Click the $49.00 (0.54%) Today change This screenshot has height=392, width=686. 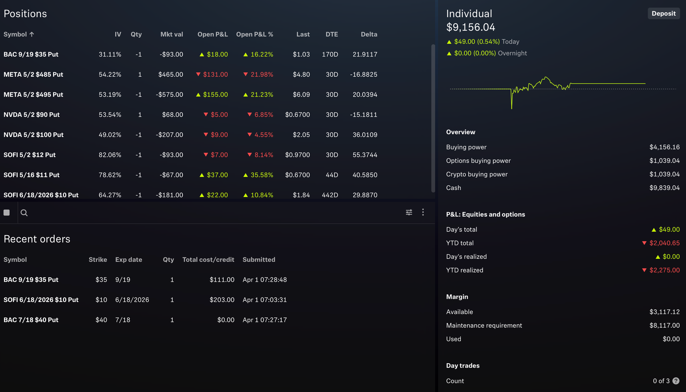(483, 42)
